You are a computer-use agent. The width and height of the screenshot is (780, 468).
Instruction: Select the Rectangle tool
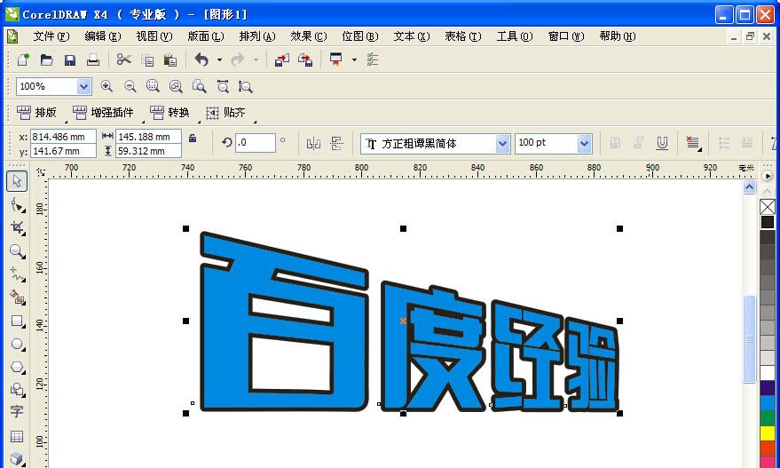[x=17, y=321]
